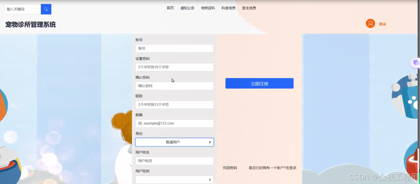Click 是否已经拥有一个账户?去登录 link
Screen dimensions: 420x184
(x=272, y=168)
